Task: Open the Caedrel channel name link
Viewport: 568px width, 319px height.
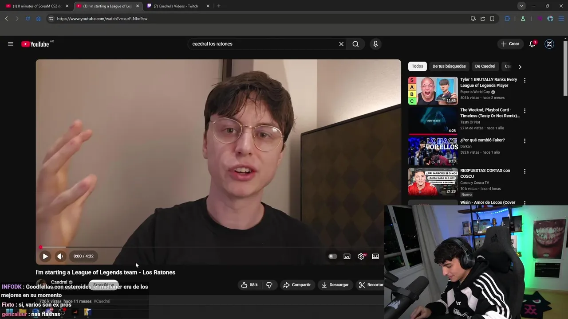Action: (59, 282)
